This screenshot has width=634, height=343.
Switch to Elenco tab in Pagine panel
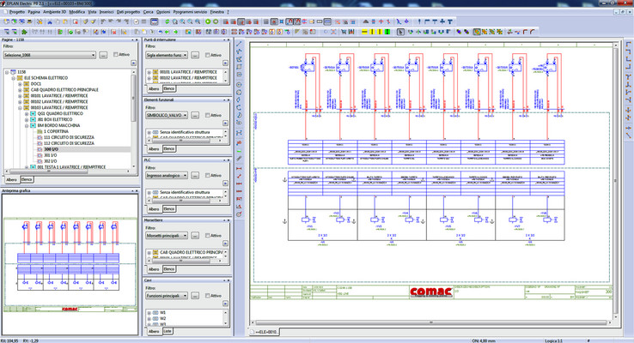27,179
